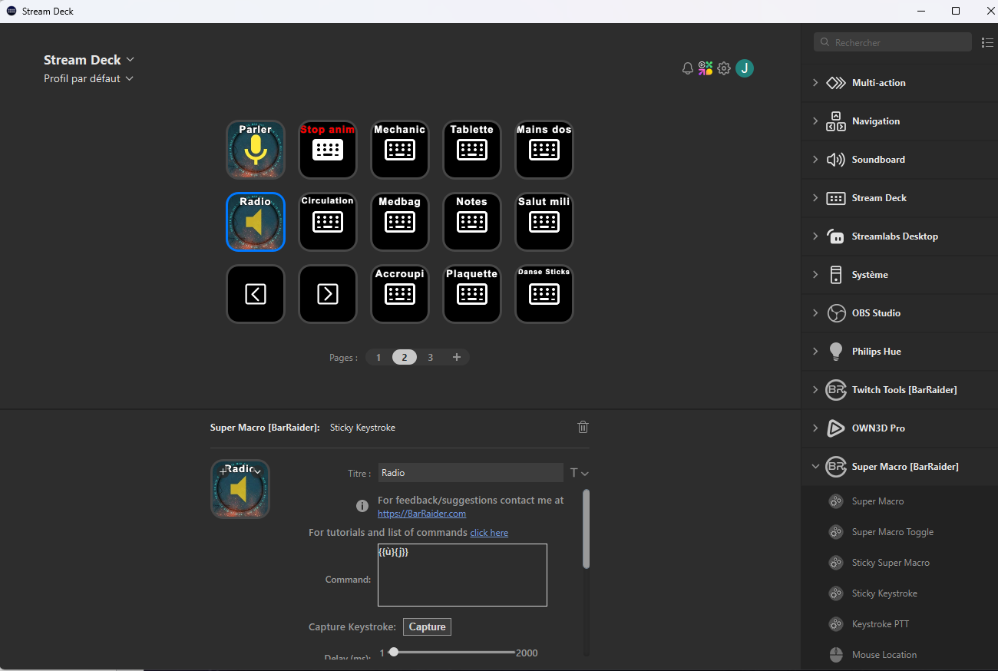The width and height of the screenshot is (998, 671).
Task: Open notifications bell icon
Action: point(688,68)
